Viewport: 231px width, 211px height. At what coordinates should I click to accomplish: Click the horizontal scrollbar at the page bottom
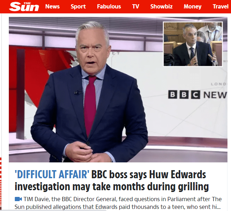pyautogui.click(x=53, y=210)
